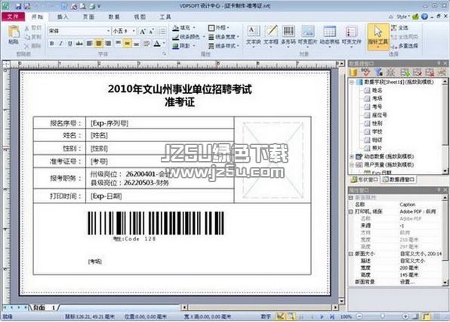Viewport: 450px width, 322px height.
Task: Insert a Variable File (可变文件) object
Action: pyautogui.click(x=351, y=36)
